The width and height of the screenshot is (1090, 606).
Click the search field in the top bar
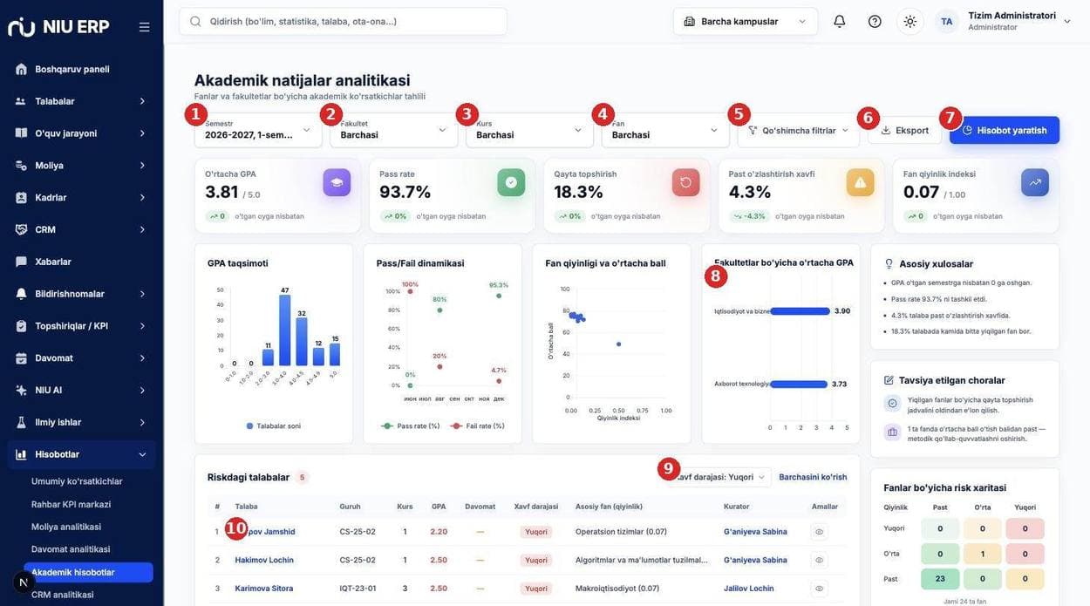point(343,21)
